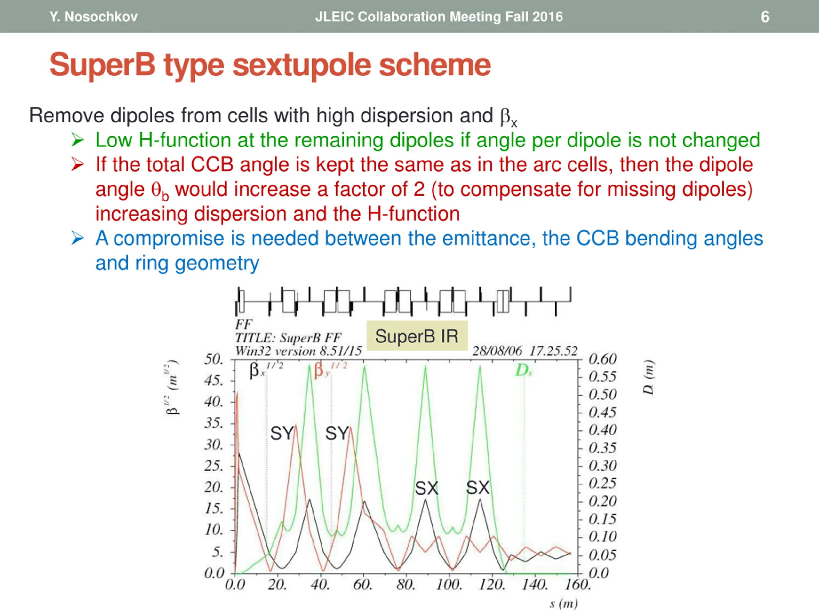
Task: Click the "D (m)" right axis title
Action: coord(648,377)
